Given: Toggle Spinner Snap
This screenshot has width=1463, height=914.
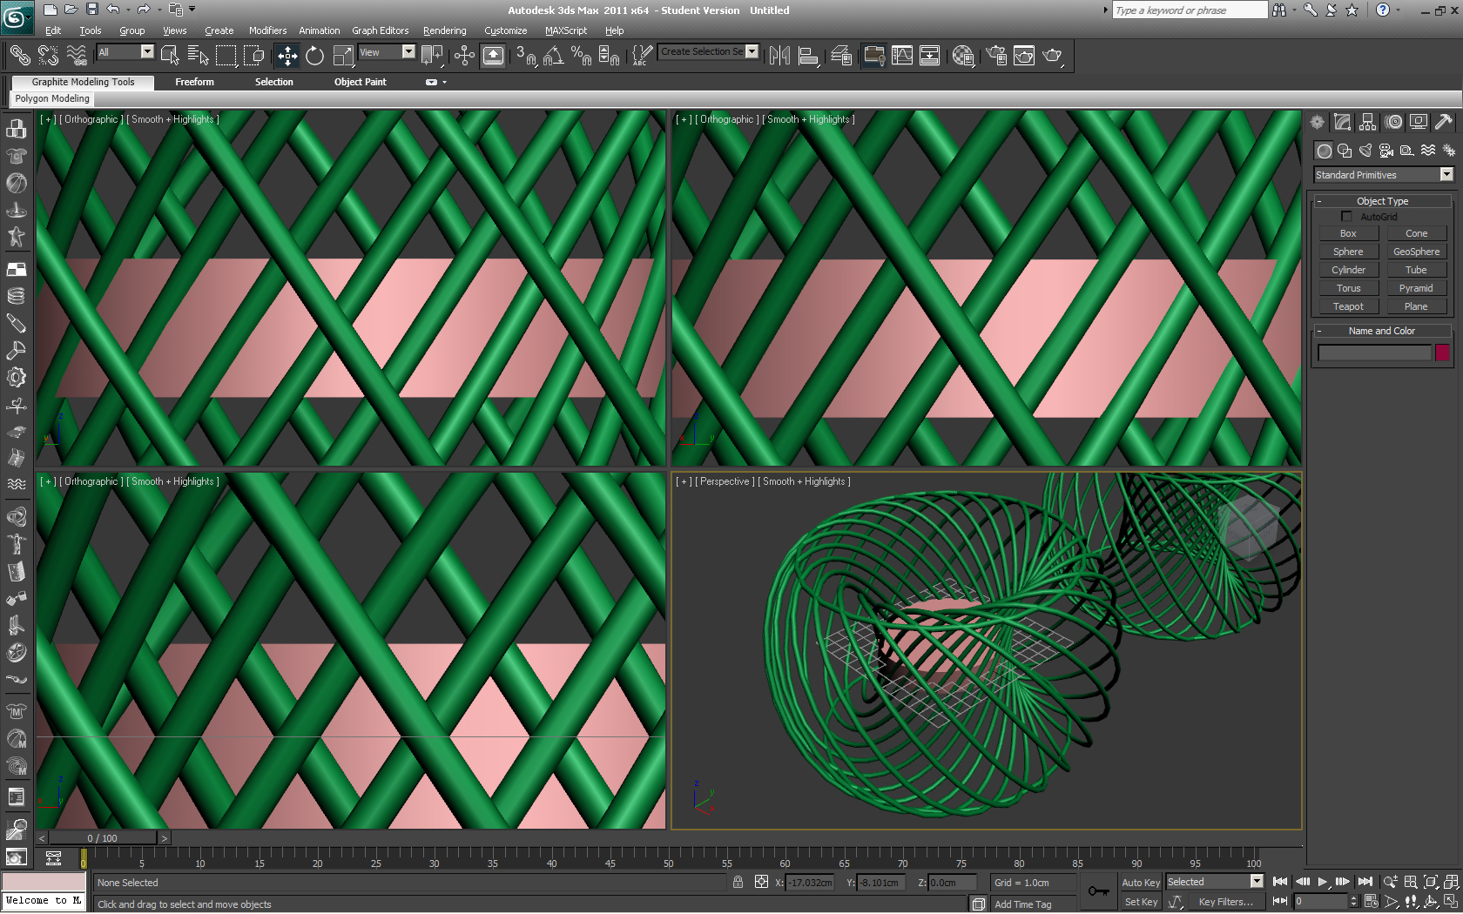Looking at the screenshot, I should [x=610, y=56].
